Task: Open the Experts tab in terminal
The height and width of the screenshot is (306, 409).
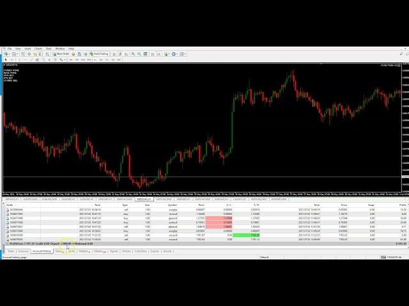Action: 155,251
